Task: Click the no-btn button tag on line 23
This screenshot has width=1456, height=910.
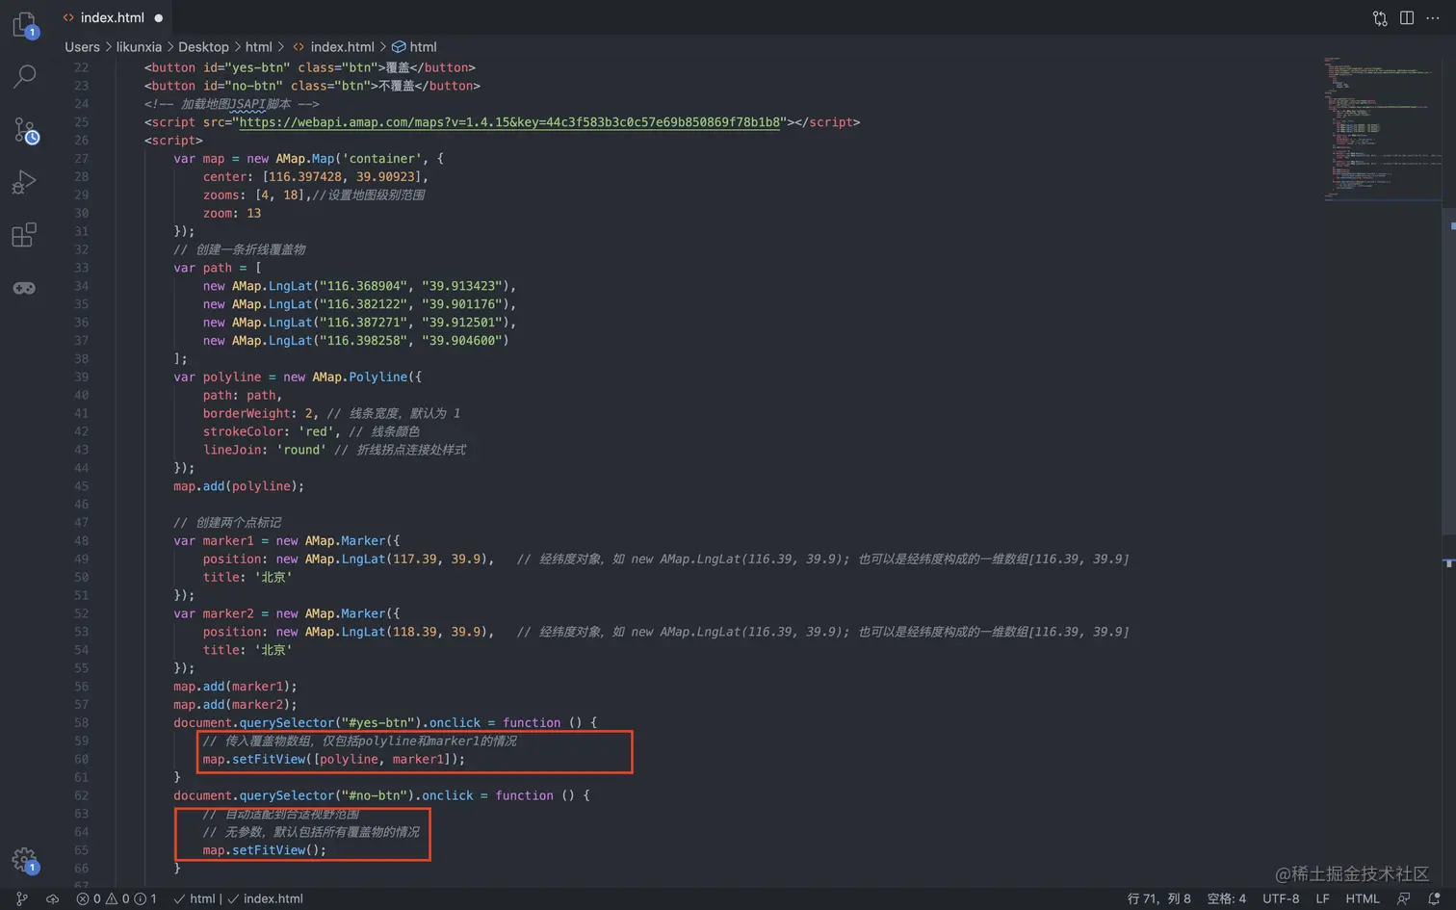Action: click(x=313, y=86)
